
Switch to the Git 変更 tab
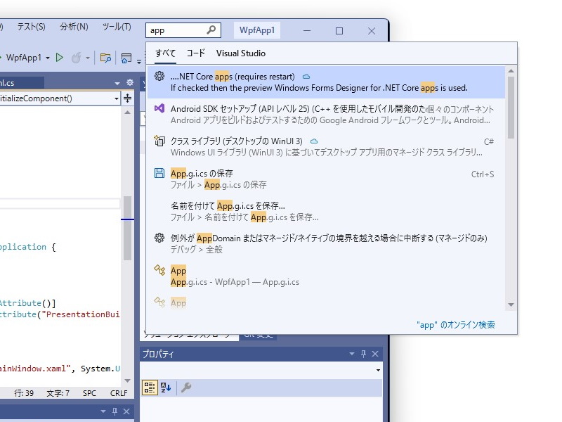pos(260,336)
